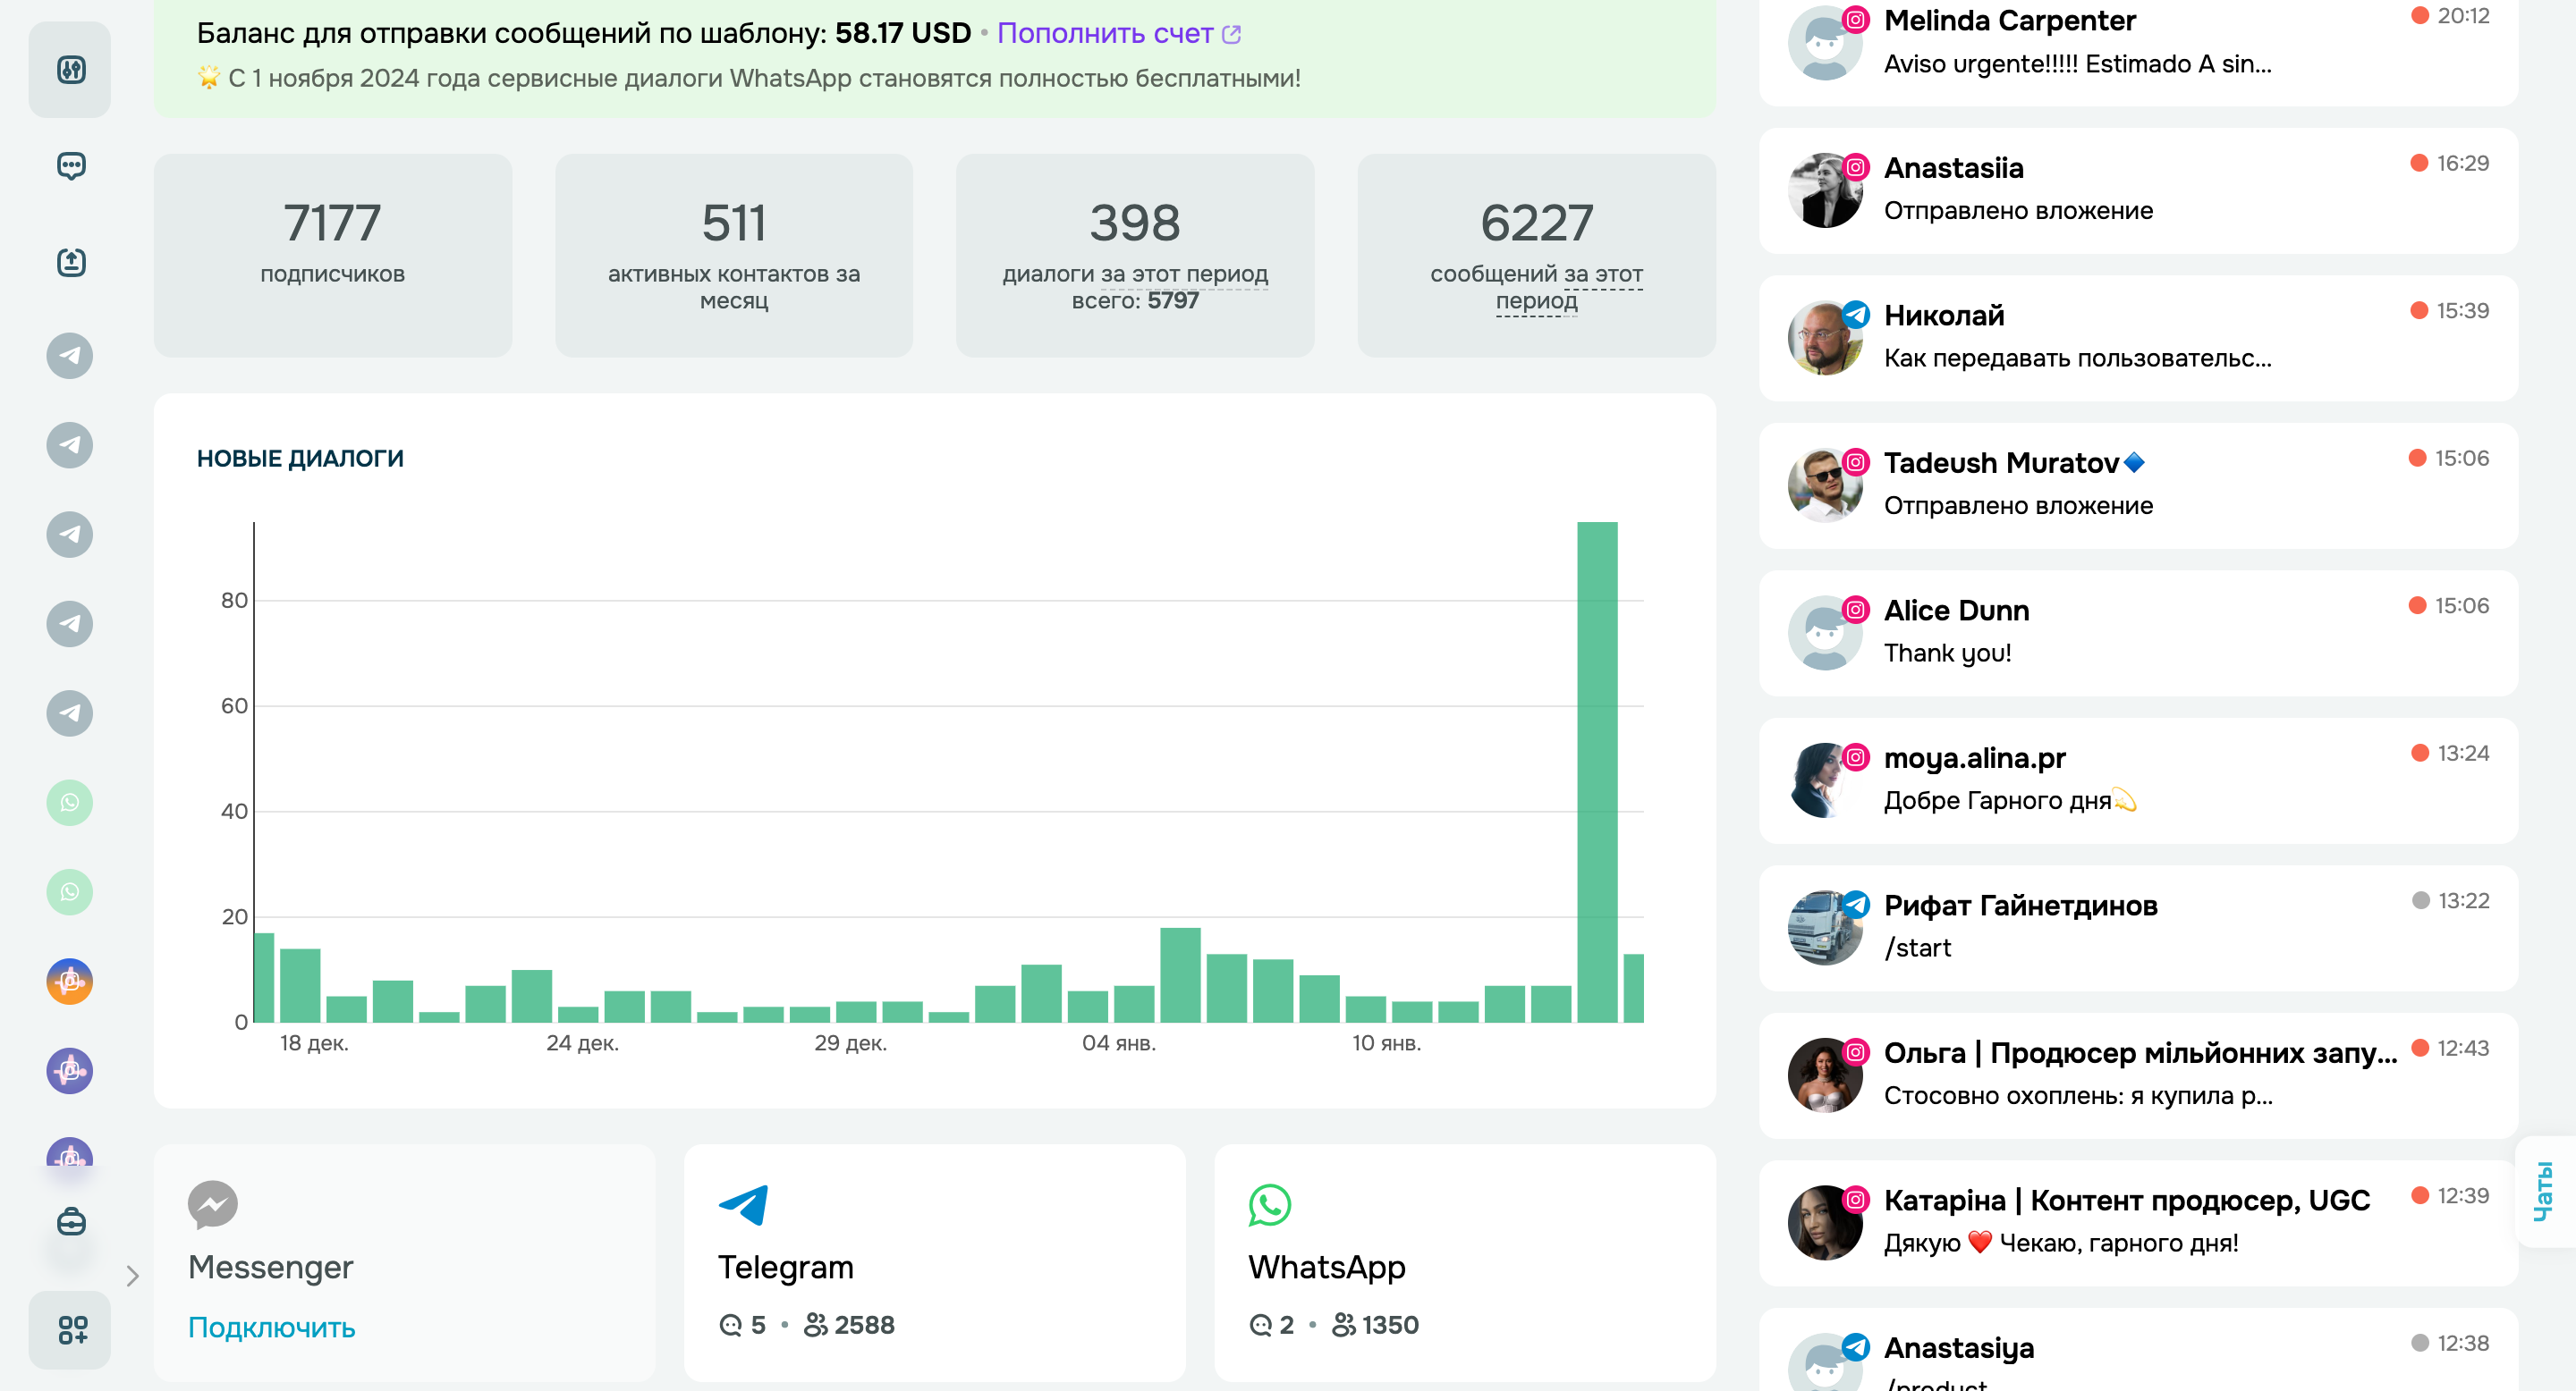Expand the sidebar with chevron arrow
Image resolution: width=2576 pixels, height=1391 pixels.
(x=132, y=1275)
